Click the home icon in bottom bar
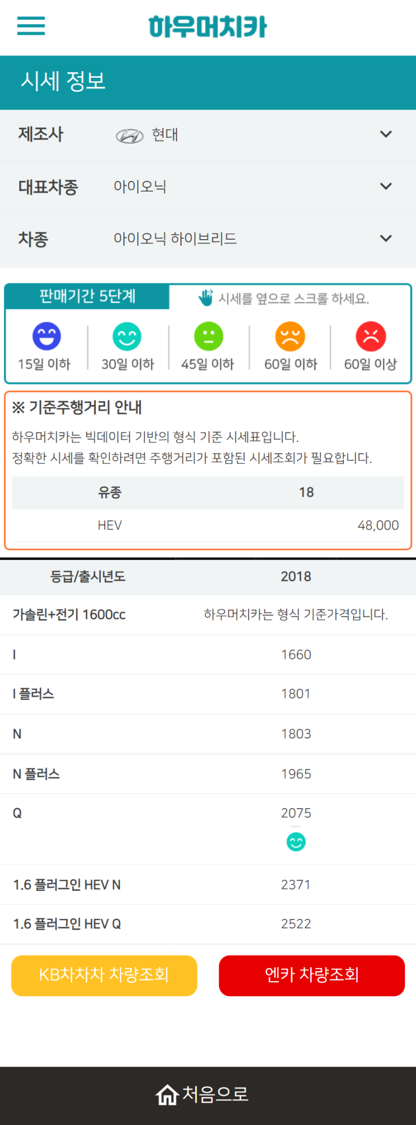416x1125 pixels. coord(167,1094)
